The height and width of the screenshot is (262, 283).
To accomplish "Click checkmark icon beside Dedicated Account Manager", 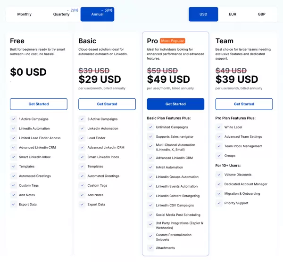I will tap(219, 184).
